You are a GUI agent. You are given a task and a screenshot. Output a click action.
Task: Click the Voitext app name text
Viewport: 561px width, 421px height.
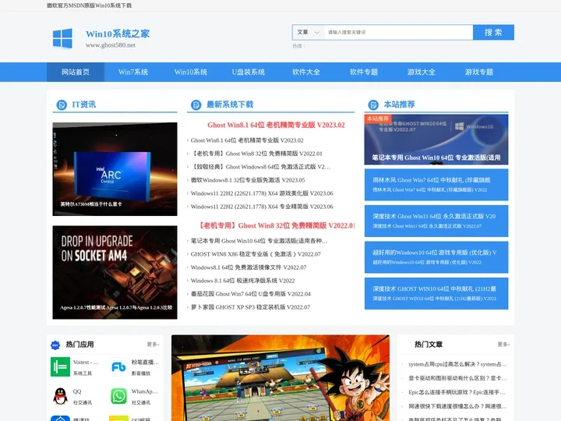coord(86,363)
